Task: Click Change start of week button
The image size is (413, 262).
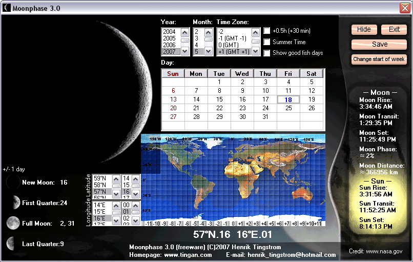Action: 379,59
